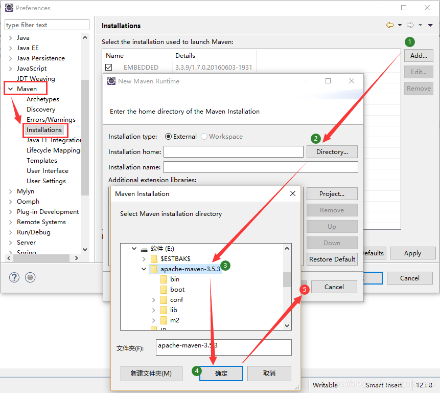Open the forward history dropdown arrow

tap(420, 25)
